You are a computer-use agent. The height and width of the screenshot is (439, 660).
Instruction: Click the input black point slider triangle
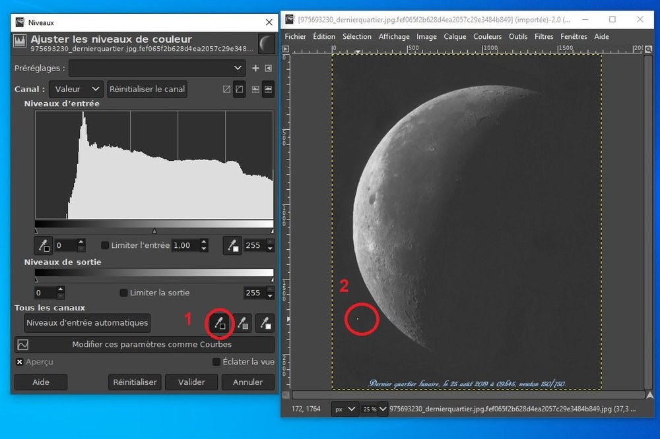pos(36,231)
